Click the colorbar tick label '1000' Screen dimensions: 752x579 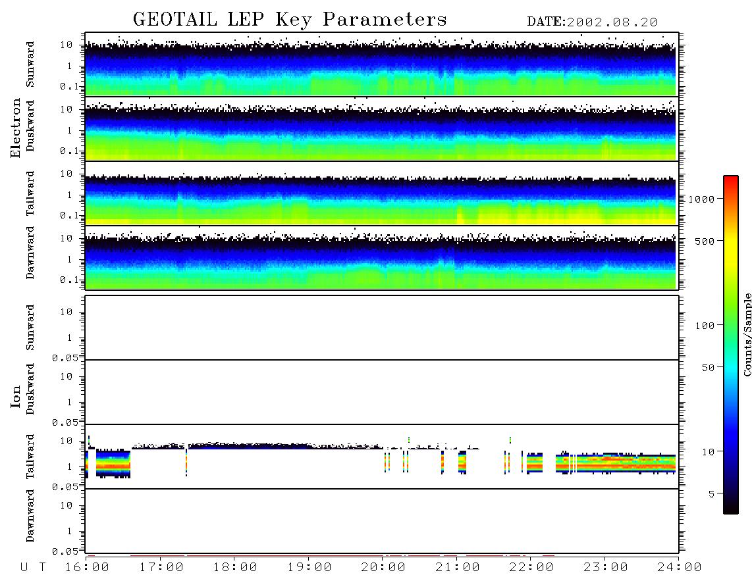(x=702, y=199)
